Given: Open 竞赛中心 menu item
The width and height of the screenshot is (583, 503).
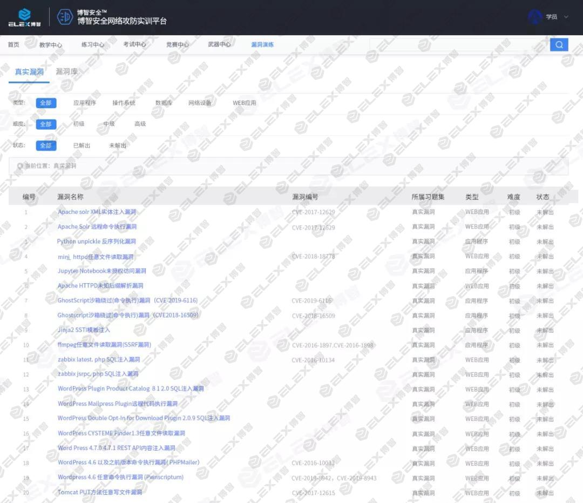Looking at the screenshot, I should tap(178, 45).
